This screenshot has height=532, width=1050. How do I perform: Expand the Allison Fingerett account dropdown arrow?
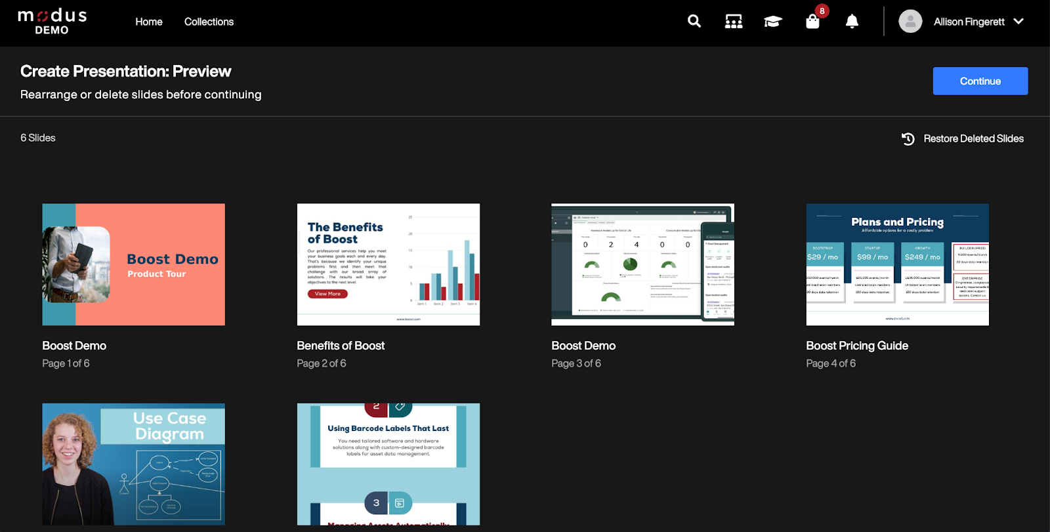1018,22
